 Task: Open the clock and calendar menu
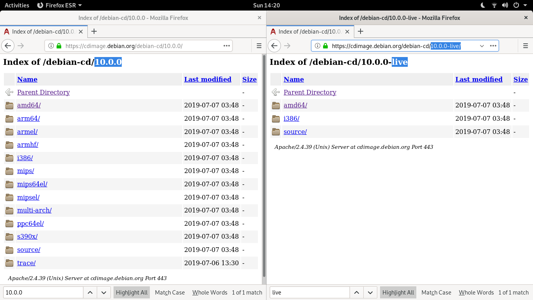[266, 5]
